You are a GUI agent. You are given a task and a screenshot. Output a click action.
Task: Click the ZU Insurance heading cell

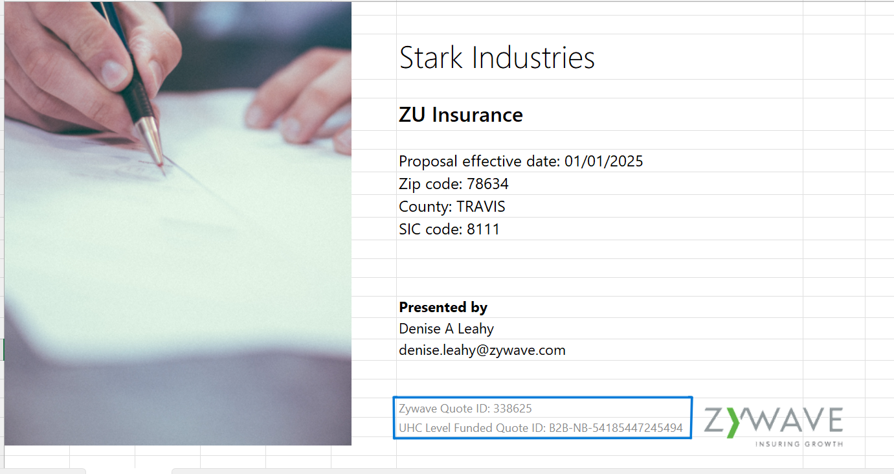coord(460,115)
